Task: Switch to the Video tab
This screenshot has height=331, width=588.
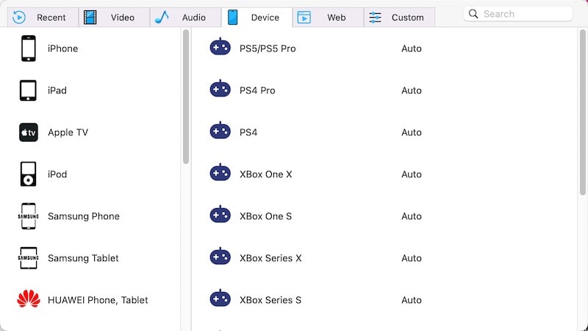Action: pyautogui.click(x=115, y=17)
